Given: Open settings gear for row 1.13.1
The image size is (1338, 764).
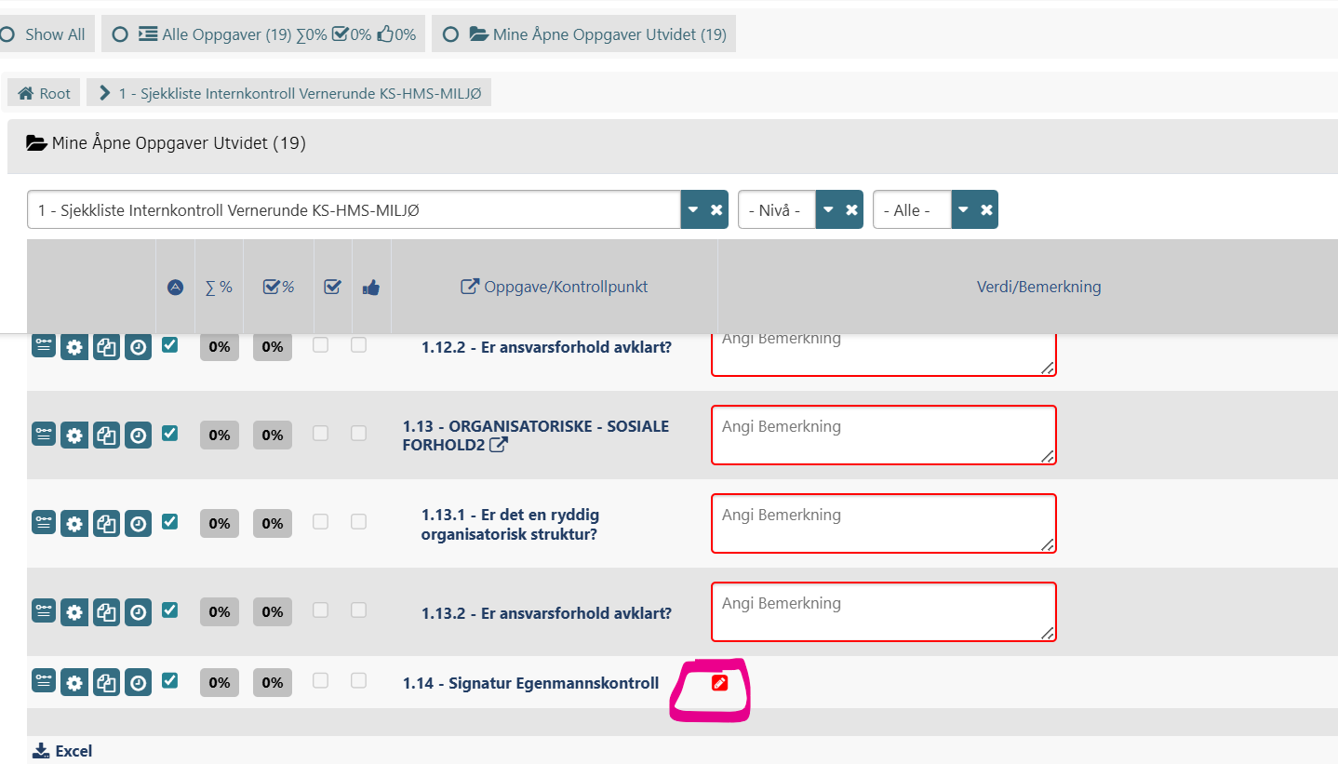Looking at the screenshot, I should (x=74, y=524).
